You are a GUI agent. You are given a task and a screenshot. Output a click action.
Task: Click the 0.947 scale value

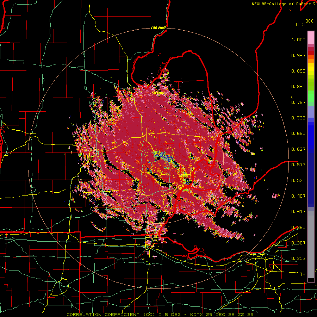298,55
